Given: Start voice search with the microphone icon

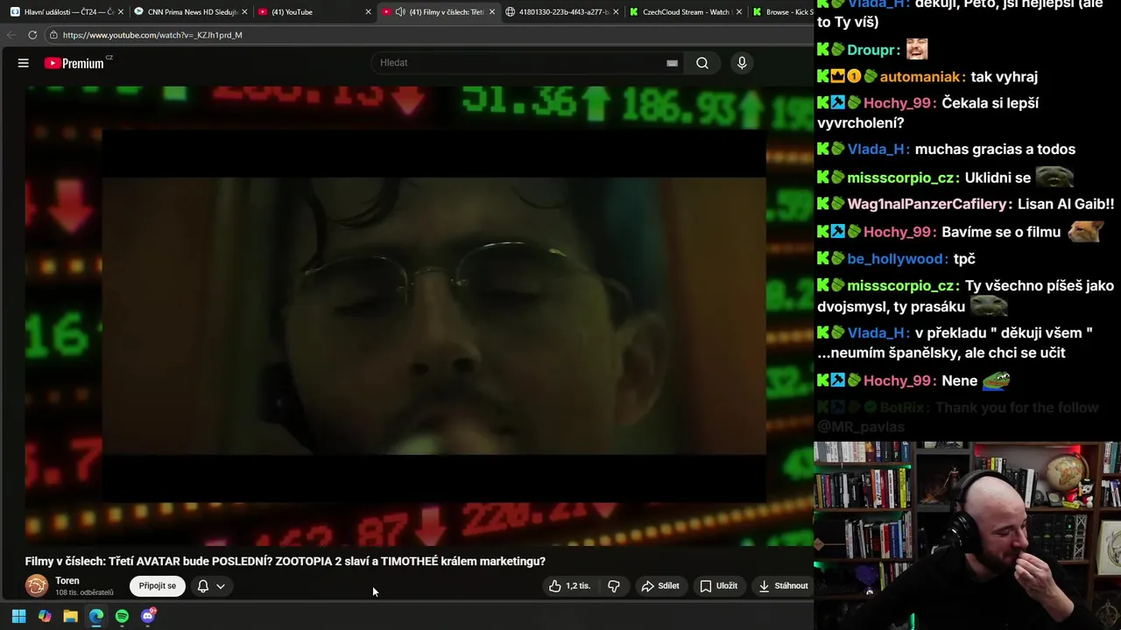Looking at the screenshot, I should tap(742, 63).
